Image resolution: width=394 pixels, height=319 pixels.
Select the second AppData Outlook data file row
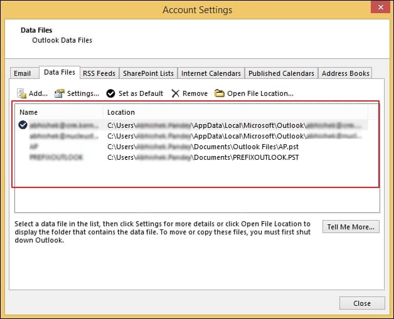191,136
